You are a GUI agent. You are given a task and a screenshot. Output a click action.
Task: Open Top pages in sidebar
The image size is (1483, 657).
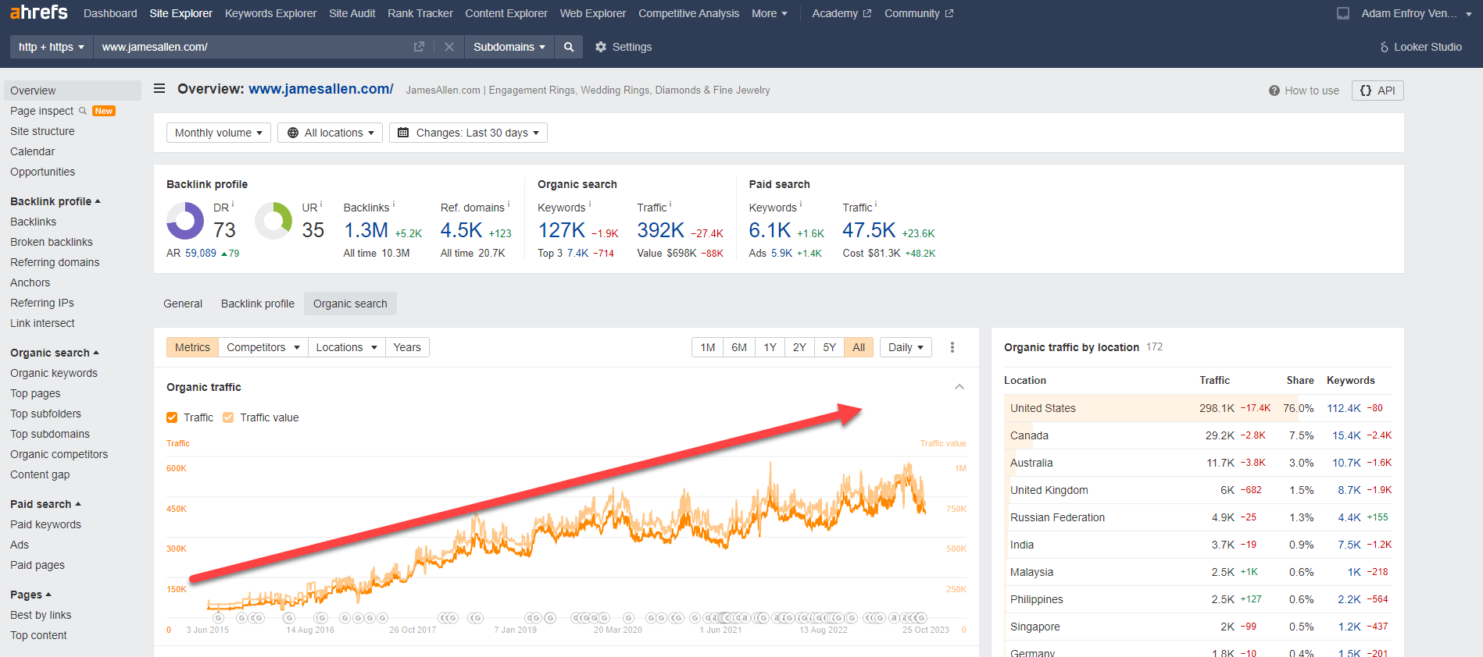tap(35, 393)
